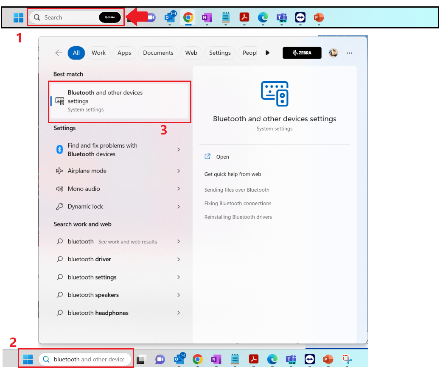Screen dimensions: 440x369
Task: Click the search box containing bluetooth text
Action: (x=89, y=360)
